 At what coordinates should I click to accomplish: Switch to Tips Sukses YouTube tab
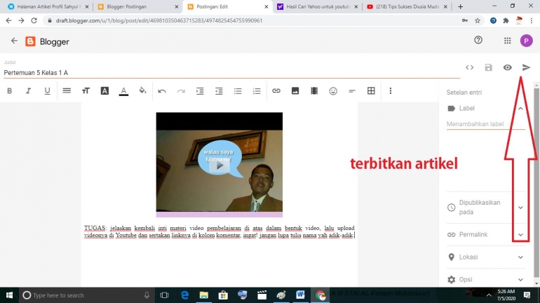[x=406, y=6]
